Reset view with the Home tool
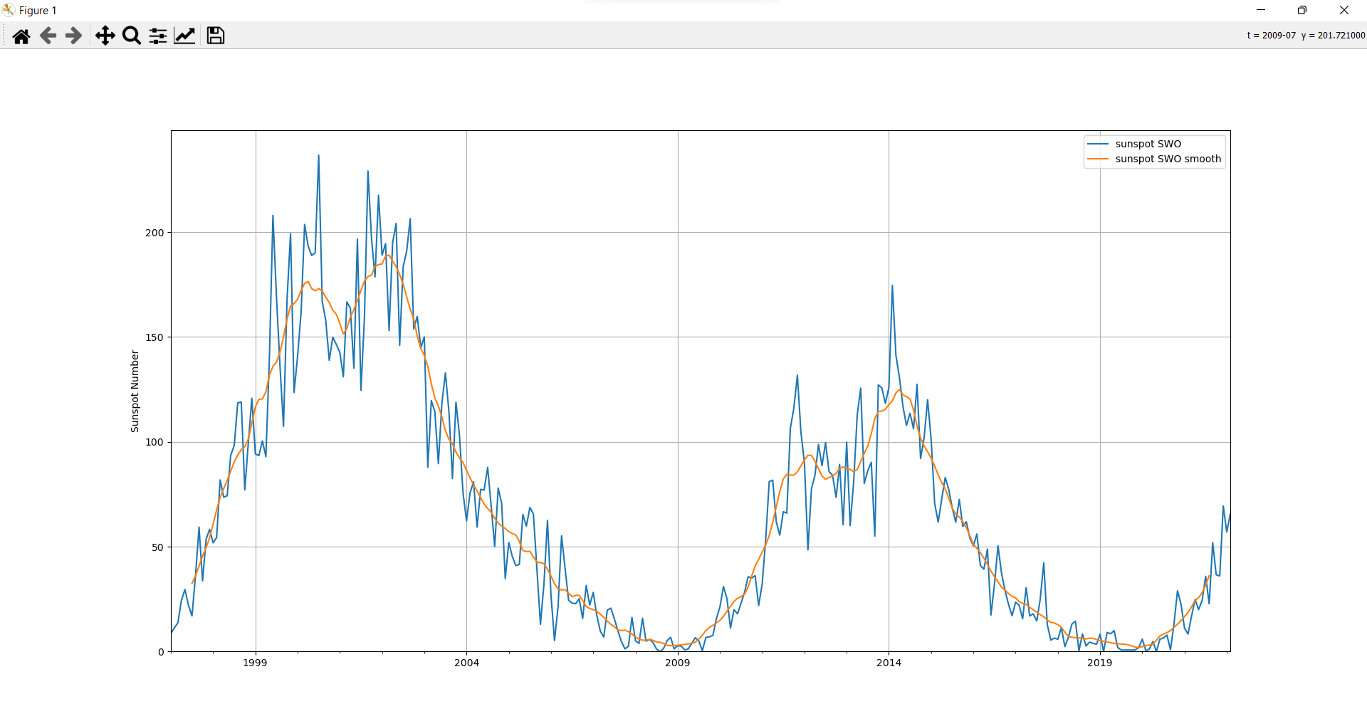 click(21, 35)
